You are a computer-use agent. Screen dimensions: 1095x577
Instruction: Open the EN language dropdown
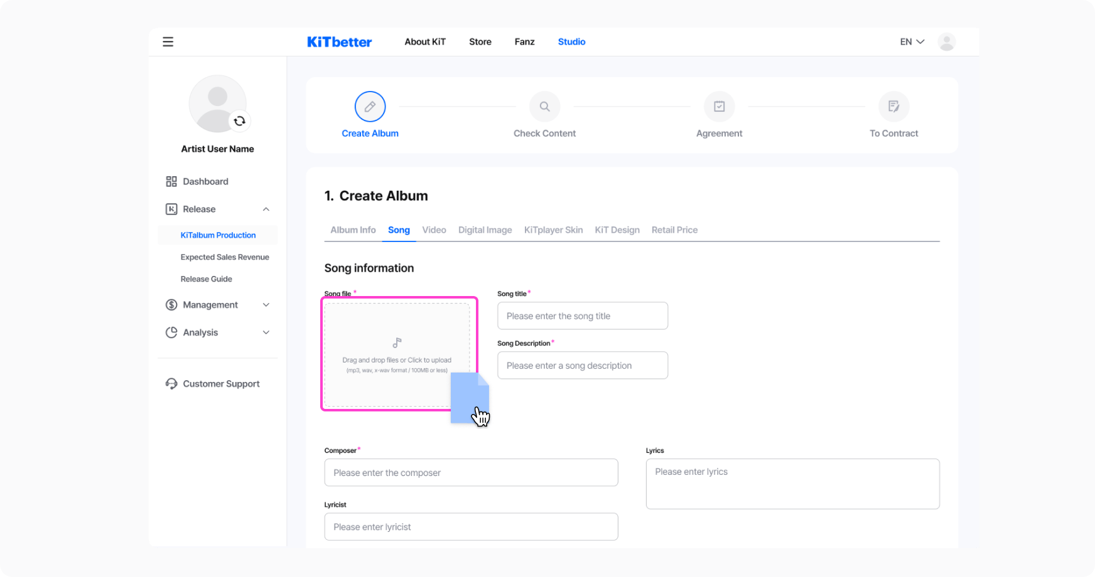point(912,42)
